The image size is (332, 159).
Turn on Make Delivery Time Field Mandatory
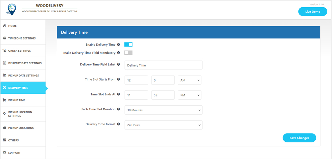pyautogui.click(x=128, y=53)
